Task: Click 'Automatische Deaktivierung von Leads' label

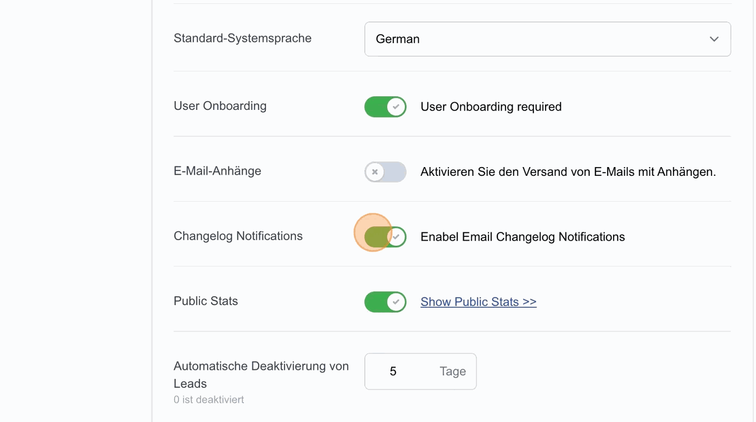Action: [x=261, y=375]
